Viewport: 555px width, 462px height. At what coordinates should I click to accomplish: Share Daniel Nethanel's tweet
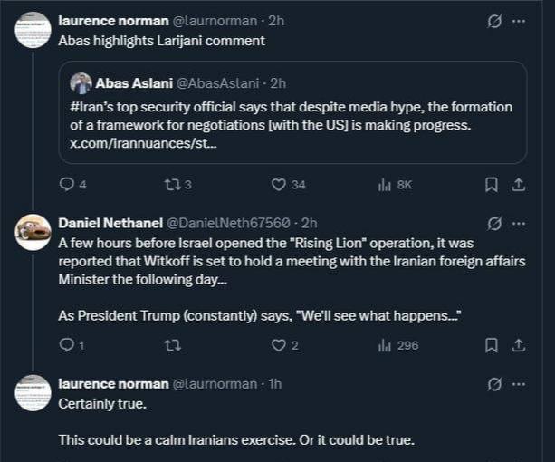(x=519, y=344)
